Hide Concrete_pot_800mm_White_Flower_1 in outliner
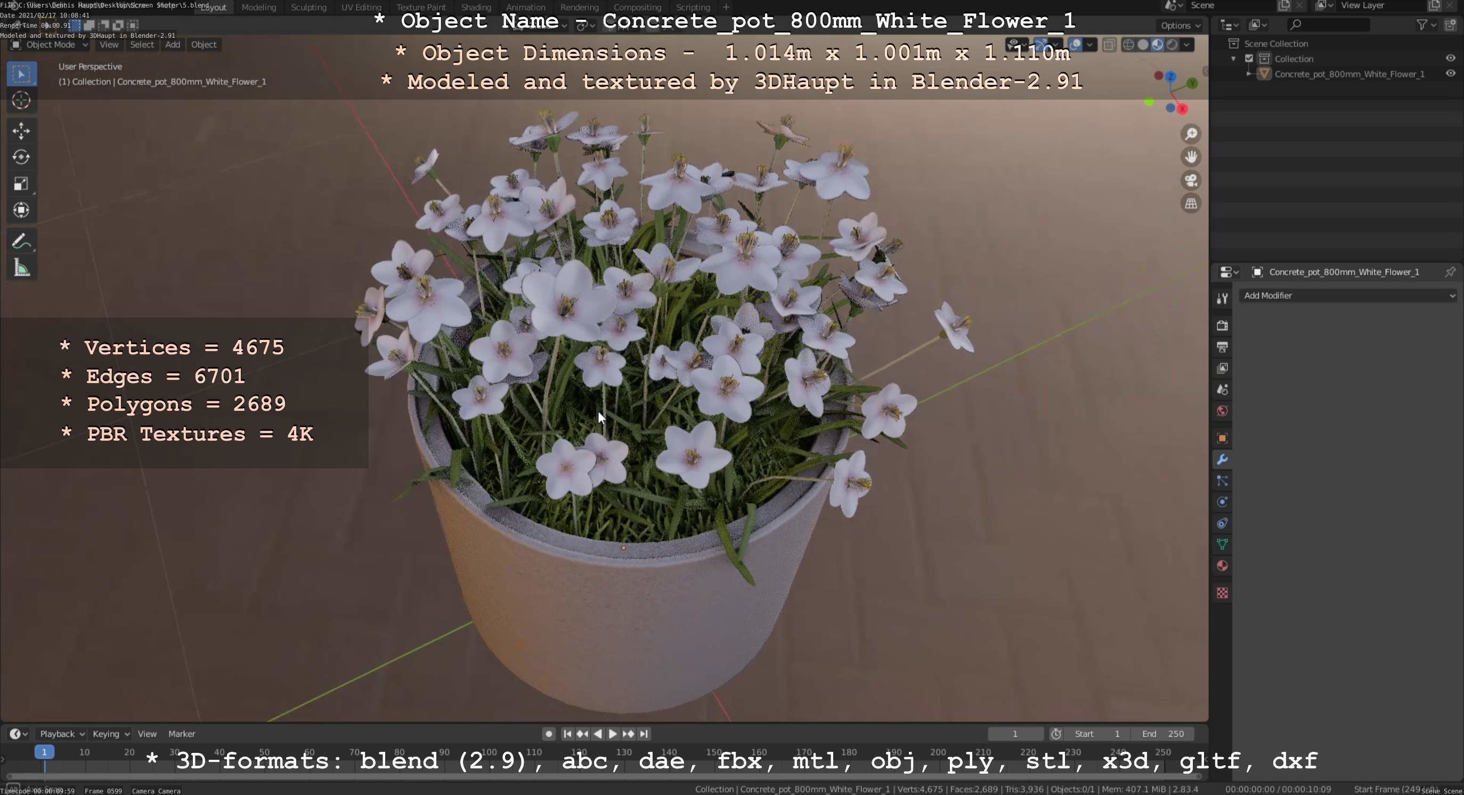The height and width of the screenshot is (795, 1464). pos(1450,74)
